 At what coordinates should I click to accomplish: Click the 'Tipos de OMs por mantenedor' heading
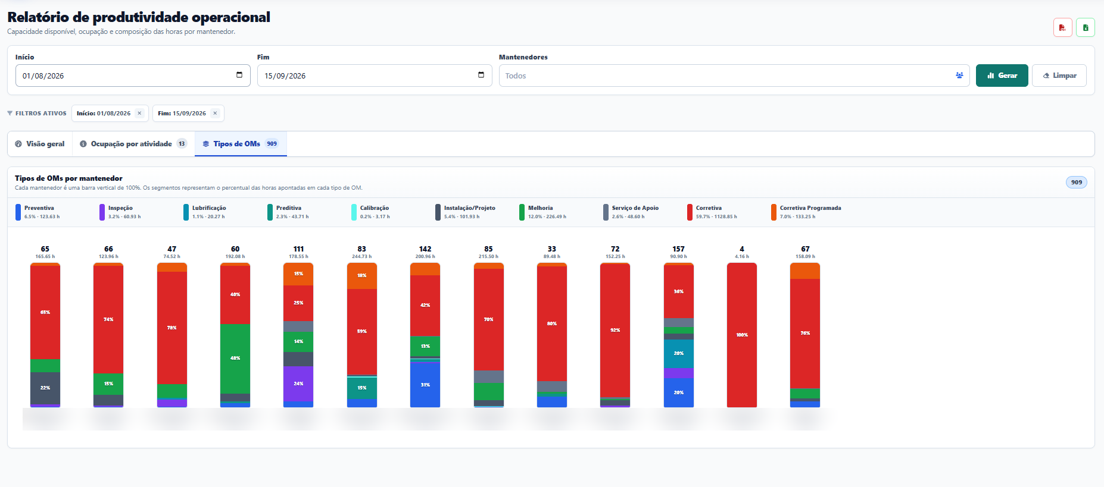coord(68,178)
